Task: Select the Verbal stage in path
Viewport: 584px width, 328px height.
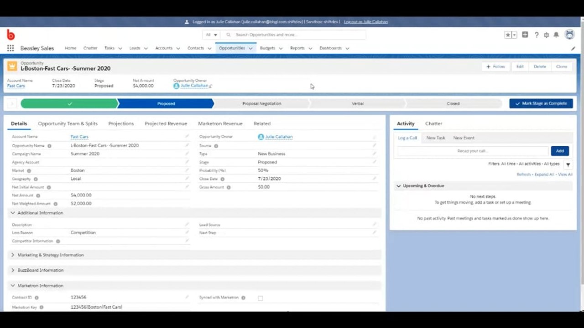Action: [358, 103]
